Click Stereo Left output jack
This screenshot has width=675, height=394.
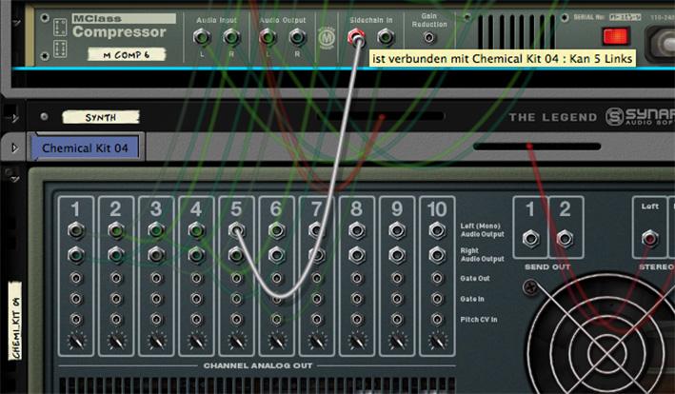[x=649, y=238]
